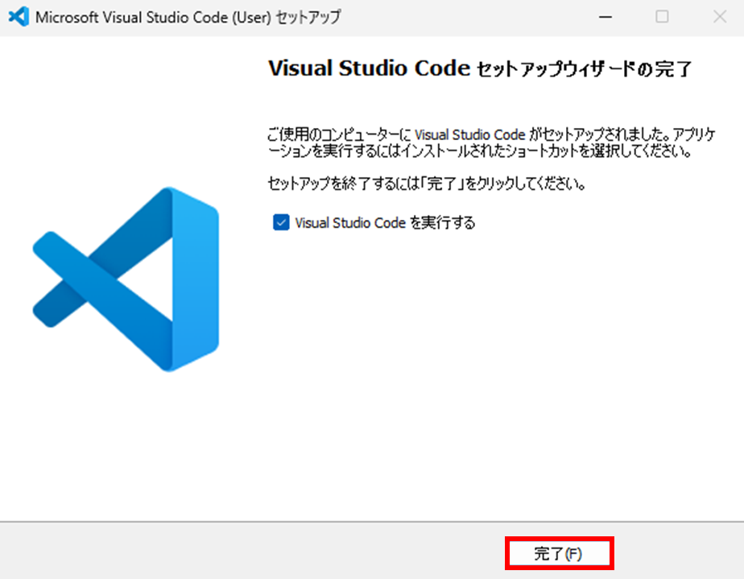This screenshot has height=579, width=744.
Task: Click the Visual Studio Code icon in the title bar
Action: tap(18, 16)
